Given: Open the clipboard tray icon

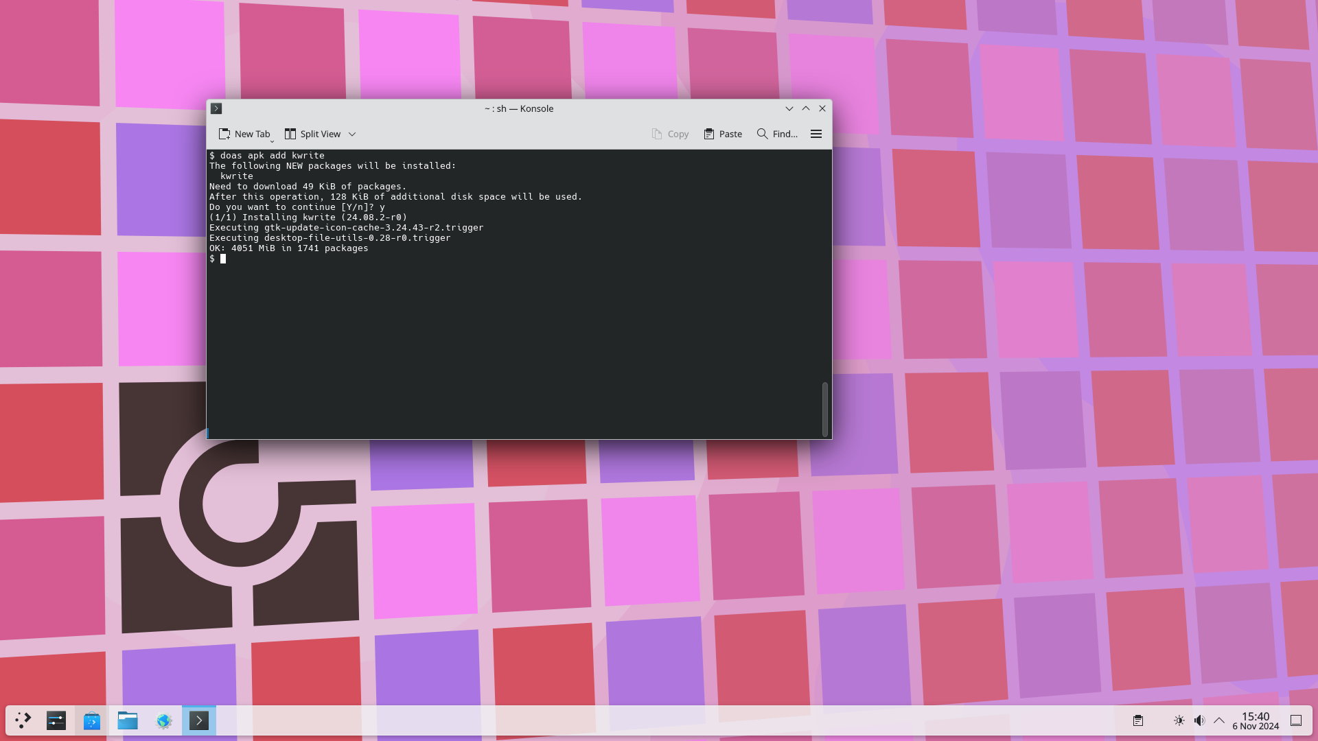Looking at the screenshot, I should (x=1138, y=720).
